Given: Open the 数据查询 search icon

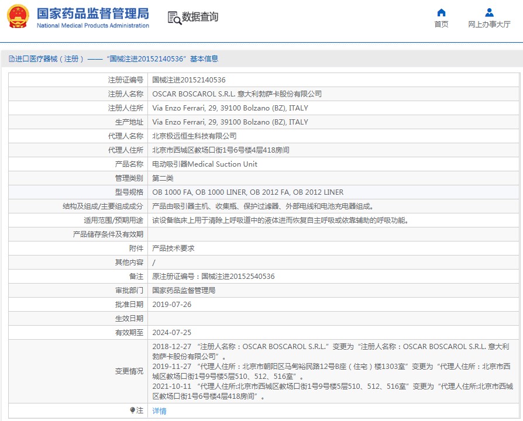Looking at the screenshot, I should point(174,18).
